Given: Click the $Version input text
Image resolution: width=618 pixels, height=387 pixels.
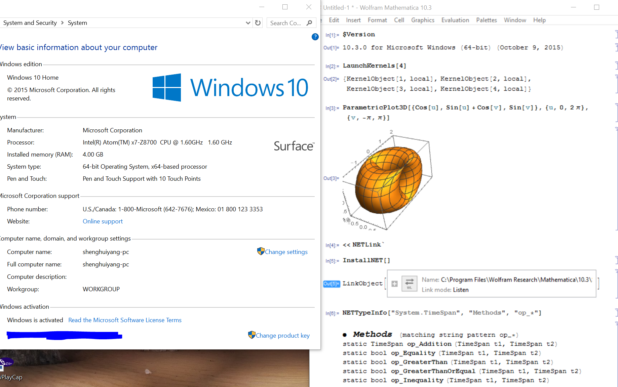Looking at the screenshot, I should 359,34.
